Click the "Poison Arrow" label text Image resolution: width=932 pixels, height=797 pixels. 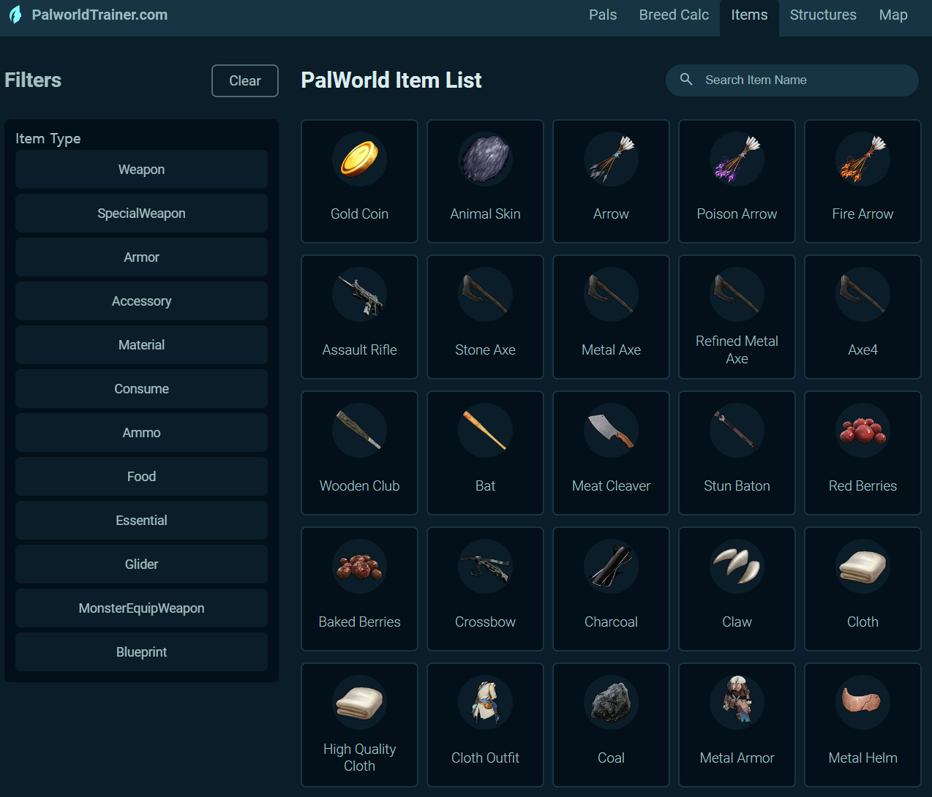737,214
